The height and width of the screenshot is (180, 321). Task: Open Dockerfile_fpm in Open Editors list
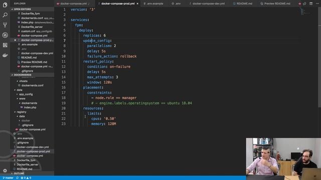point(30,13)
